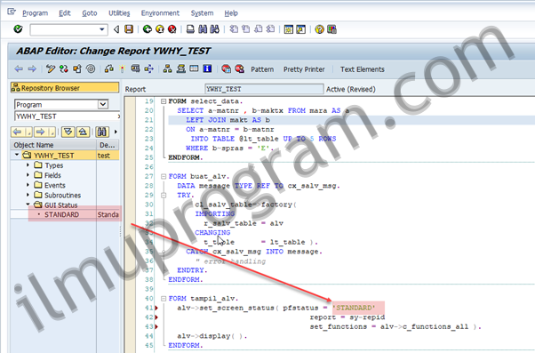This screenshot has width=535, height=353.
Task: Select the STANDARD GUI status item
Action: (x=61, y=214)
